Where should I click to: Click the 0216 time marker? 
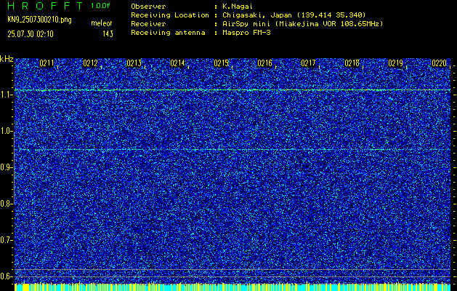coord(264,63)
